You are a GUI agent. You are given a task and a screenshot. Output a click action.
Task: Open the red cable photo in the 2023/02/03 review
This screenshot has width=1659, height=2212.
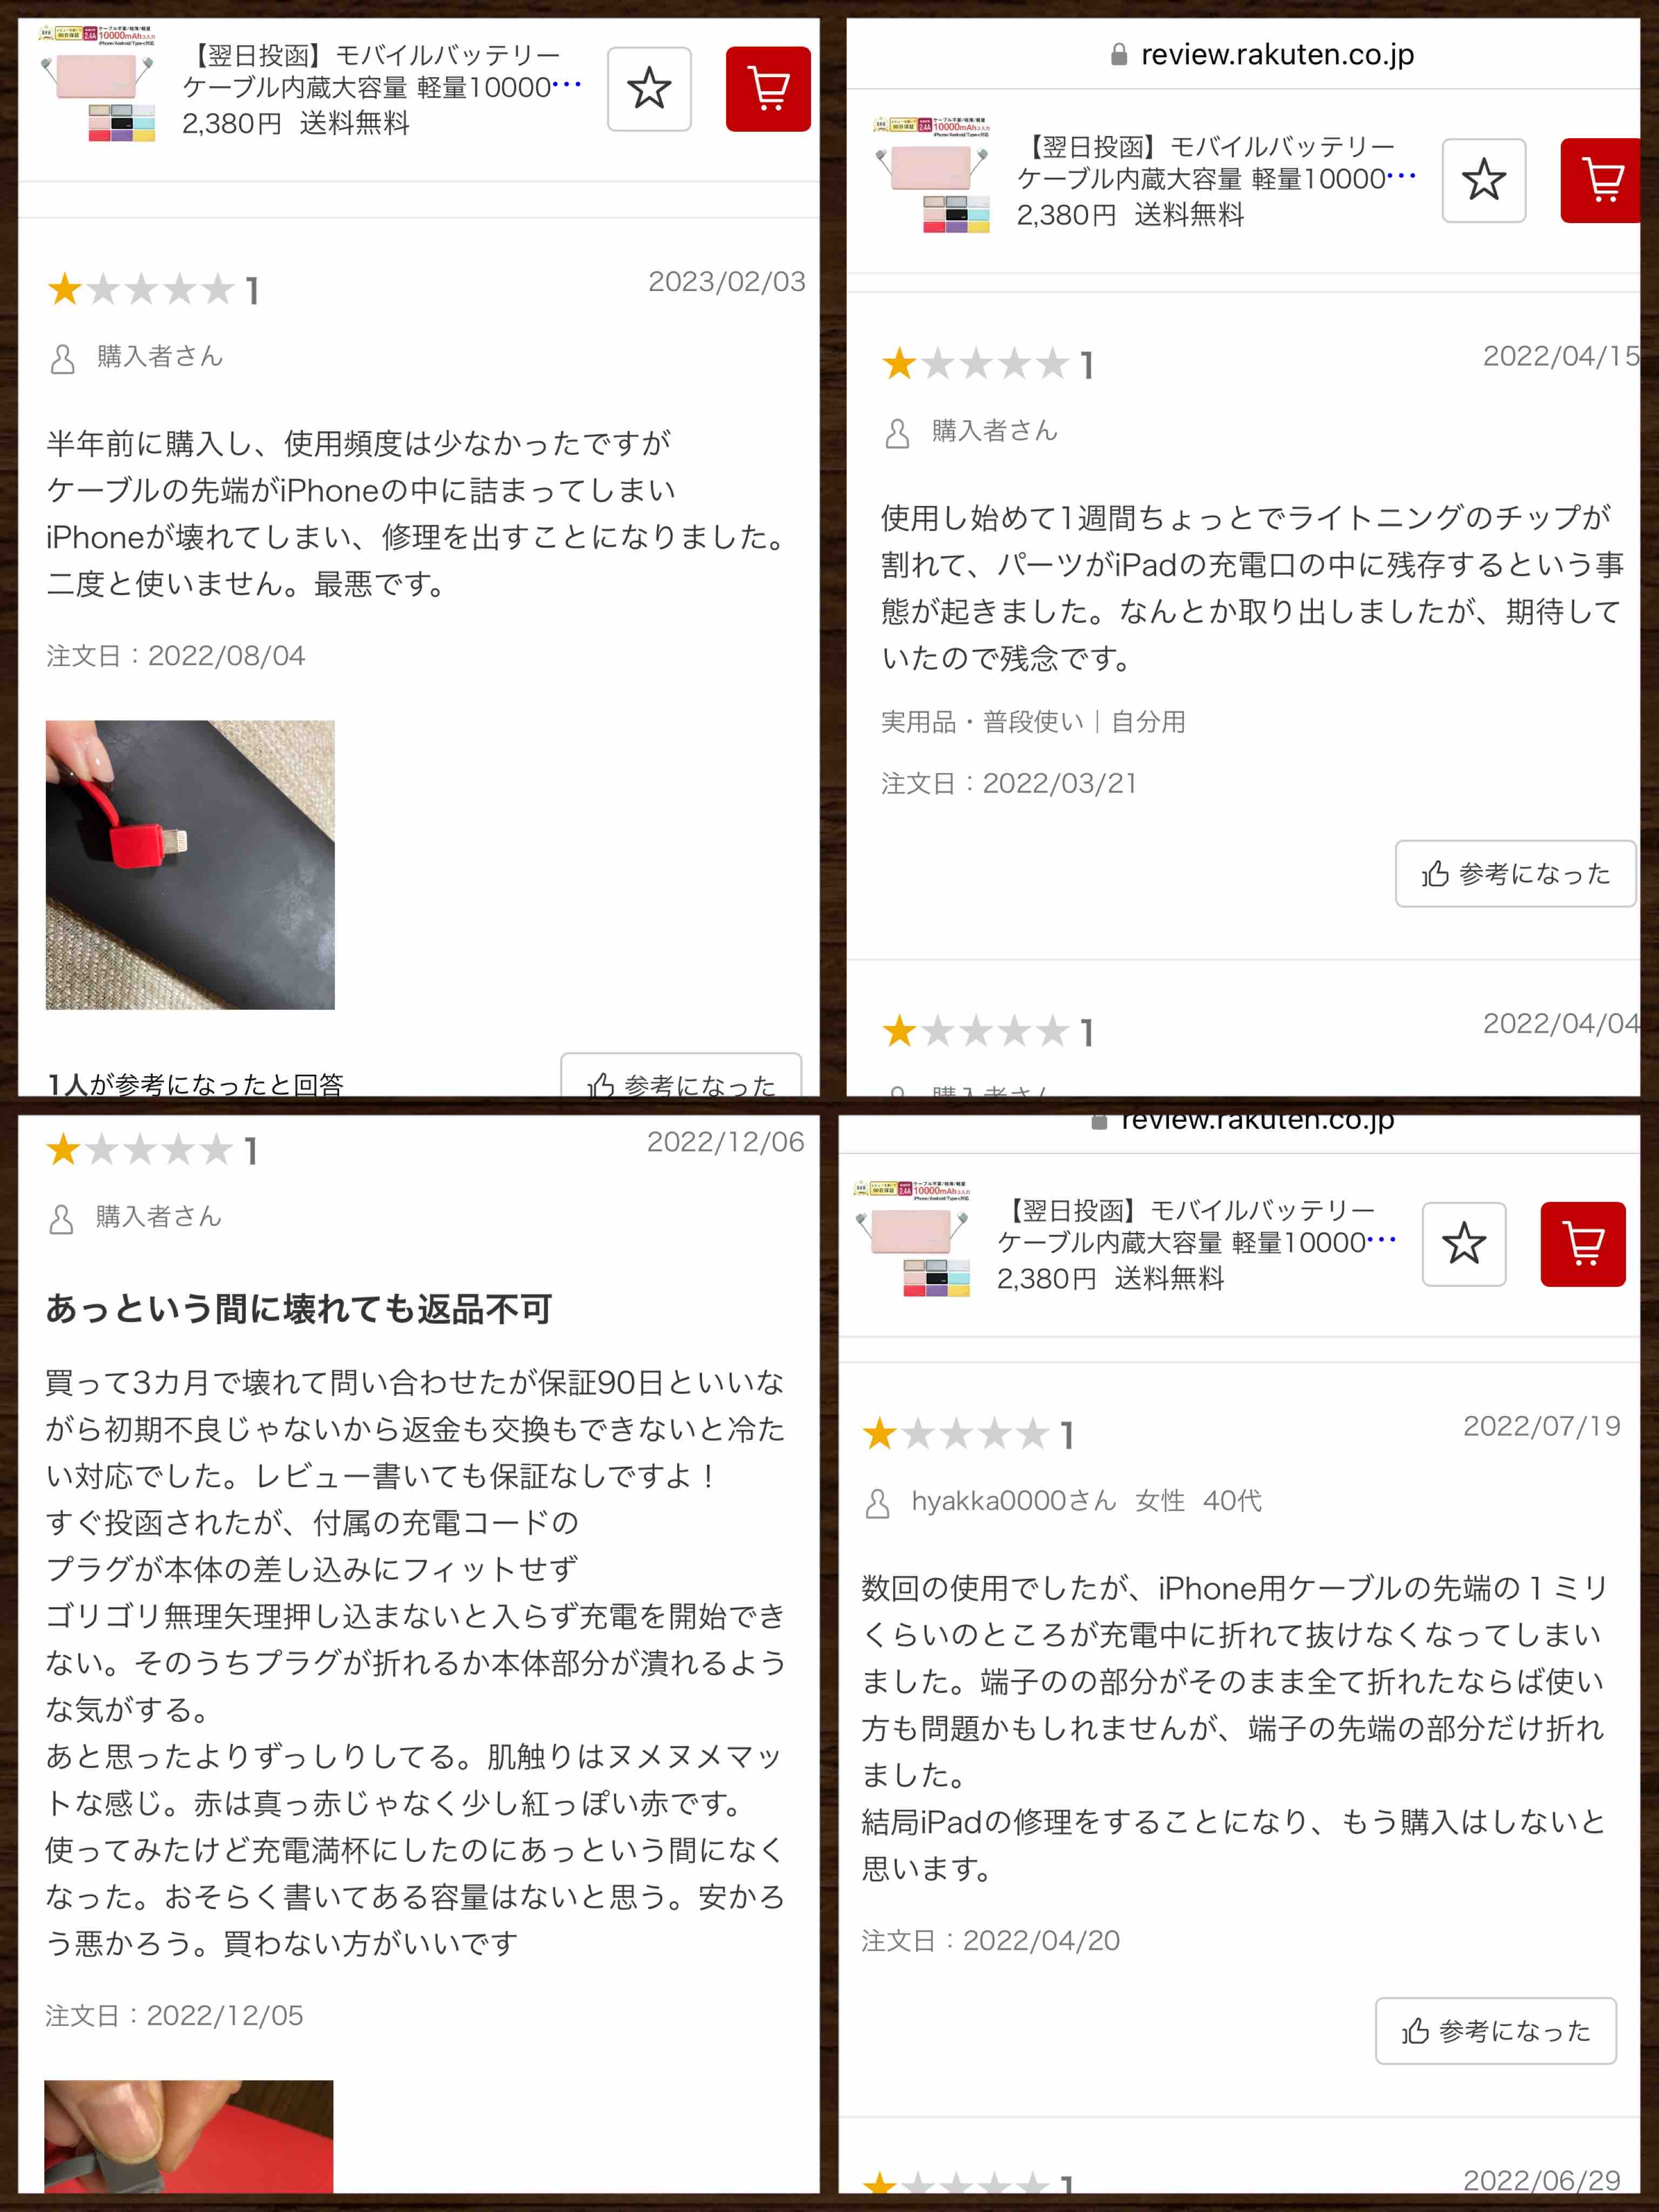click(190, 865)
